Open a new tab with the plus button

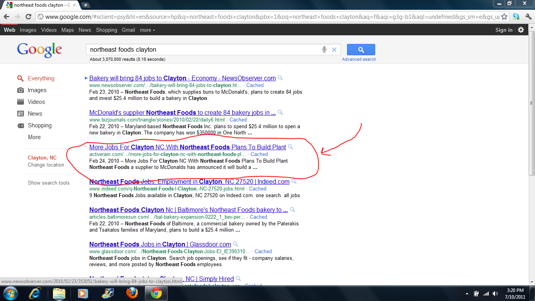click(86, 5)
